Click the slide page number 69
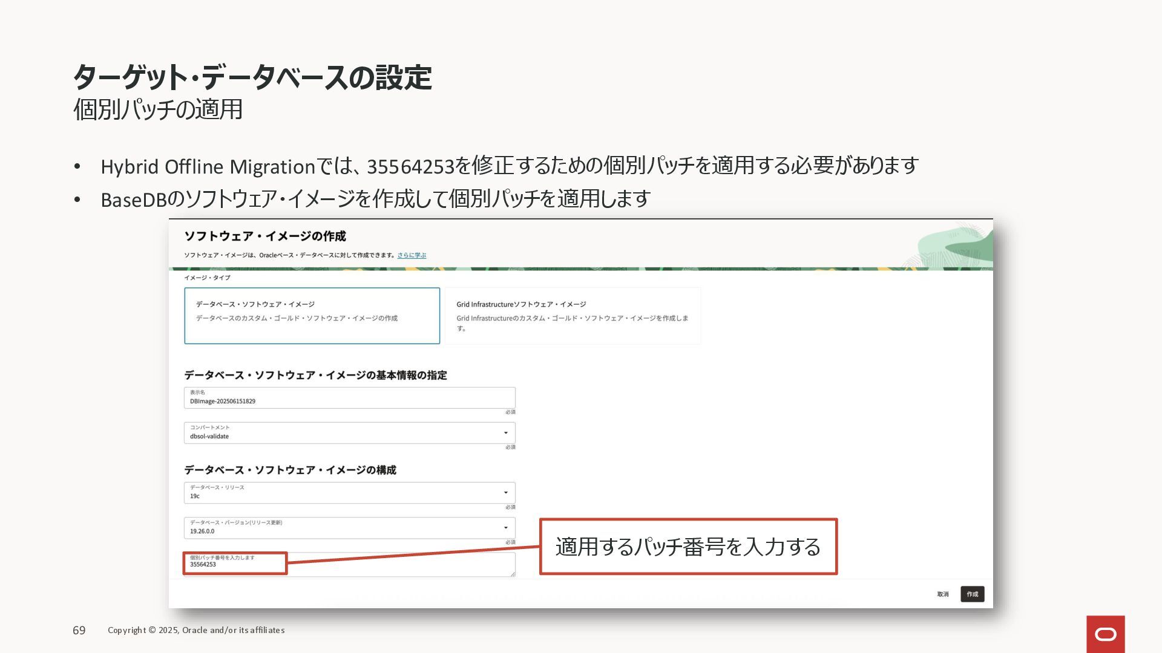 coord(79,630)
